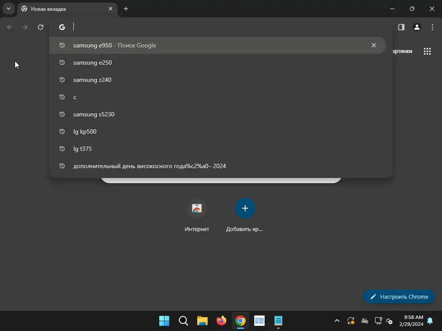
Task: Click the browser back arrow
Action: (x=9, y=27)
